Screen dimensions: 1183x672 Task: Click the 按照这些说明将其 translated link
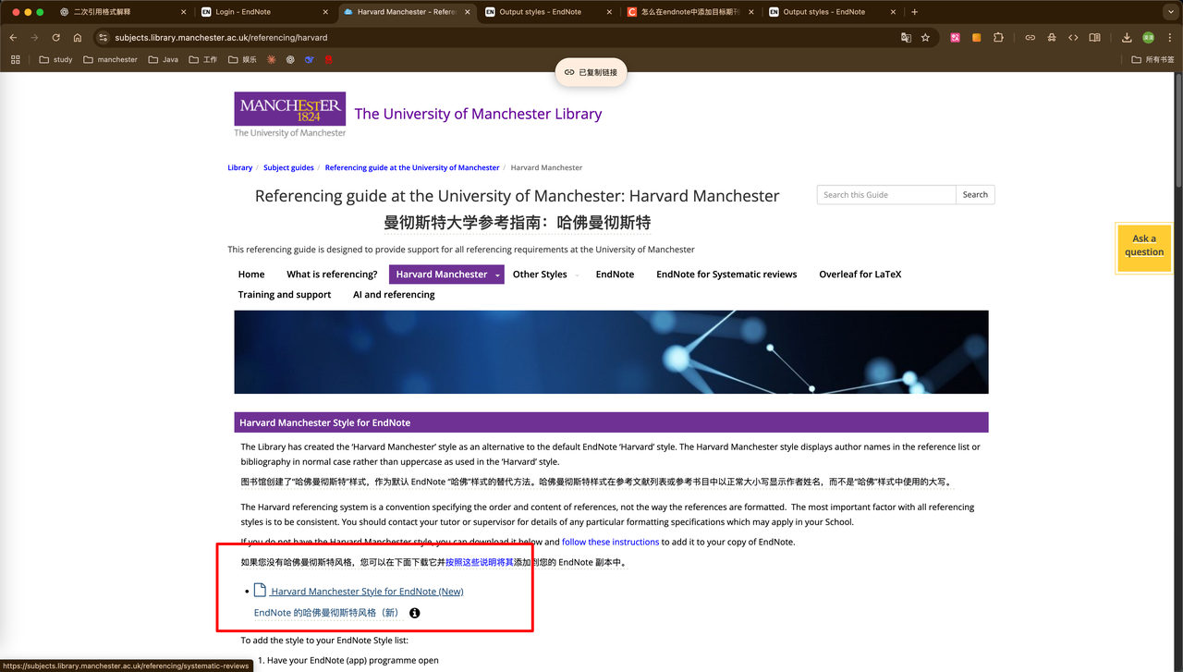pos(480,562)
